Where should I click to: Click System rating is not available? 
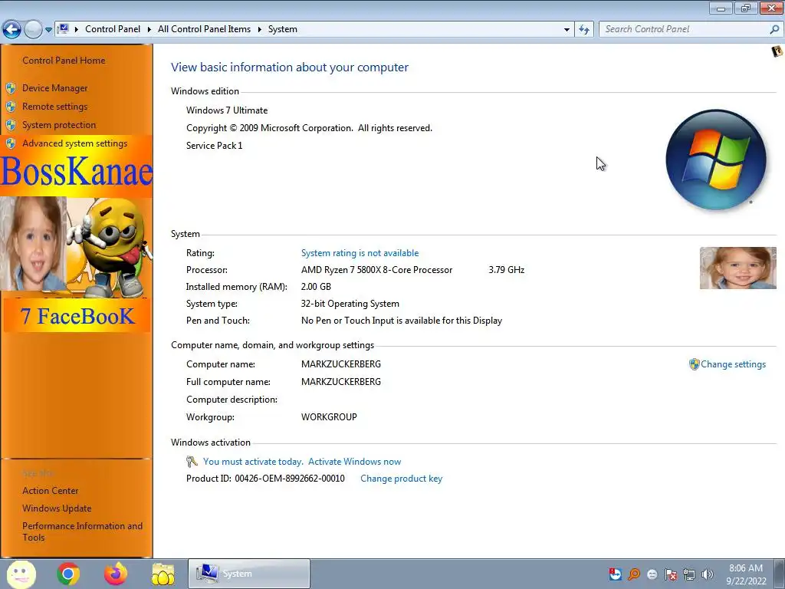click(360, 253)
